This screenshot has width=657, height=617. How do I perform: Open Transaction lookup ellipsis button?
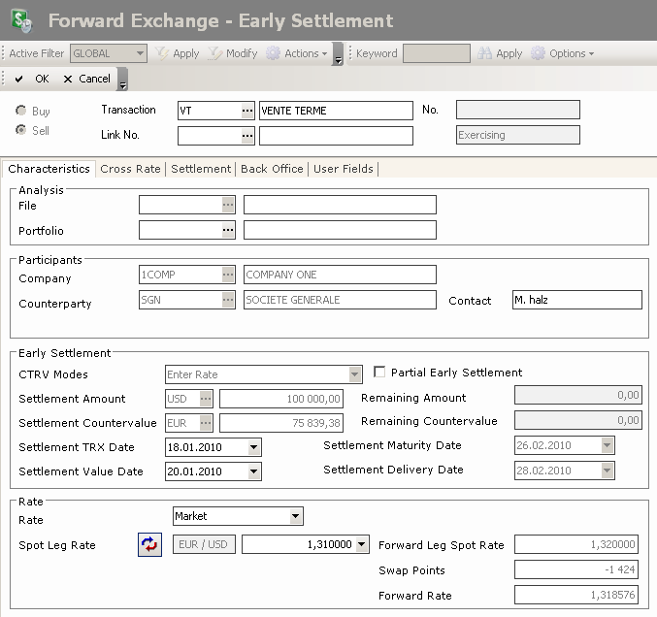coord(247,111)
